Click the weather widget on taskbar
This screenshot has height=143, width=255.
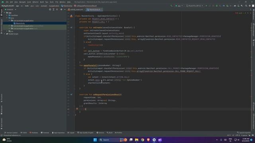(7, 140)
